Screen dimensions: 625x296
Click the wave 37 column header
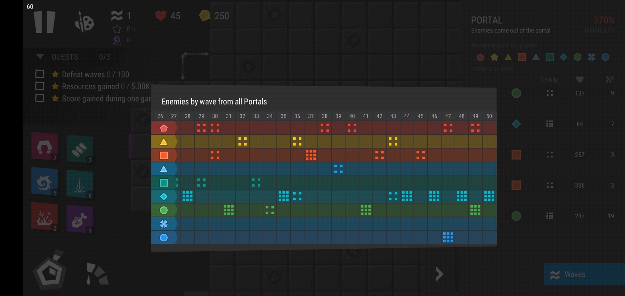(311, 116)
